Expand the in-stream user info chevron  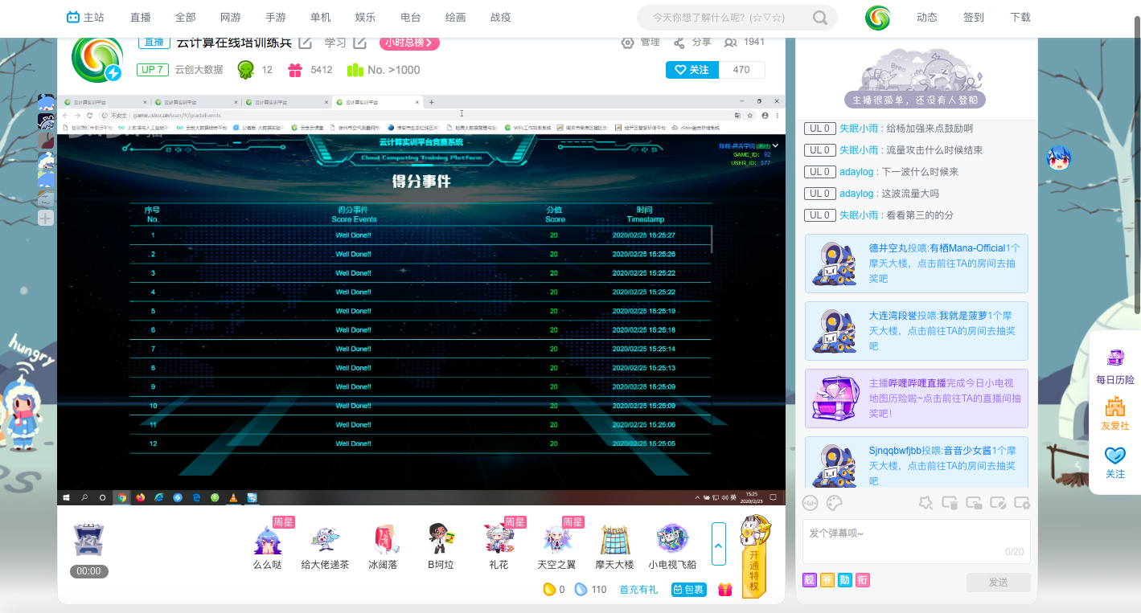click(x=776, y=145)
